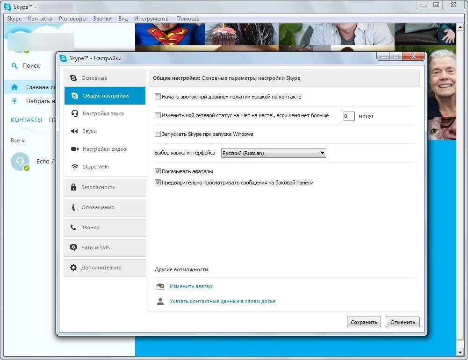Open the interface language dropdown
Viewport: 468px width, 360px height.
click(274, 153)
